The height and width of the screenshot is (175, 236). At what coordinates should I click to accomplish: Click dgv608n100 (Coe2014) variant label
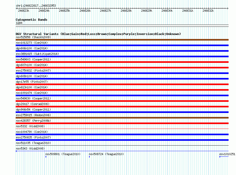point(32,76)
